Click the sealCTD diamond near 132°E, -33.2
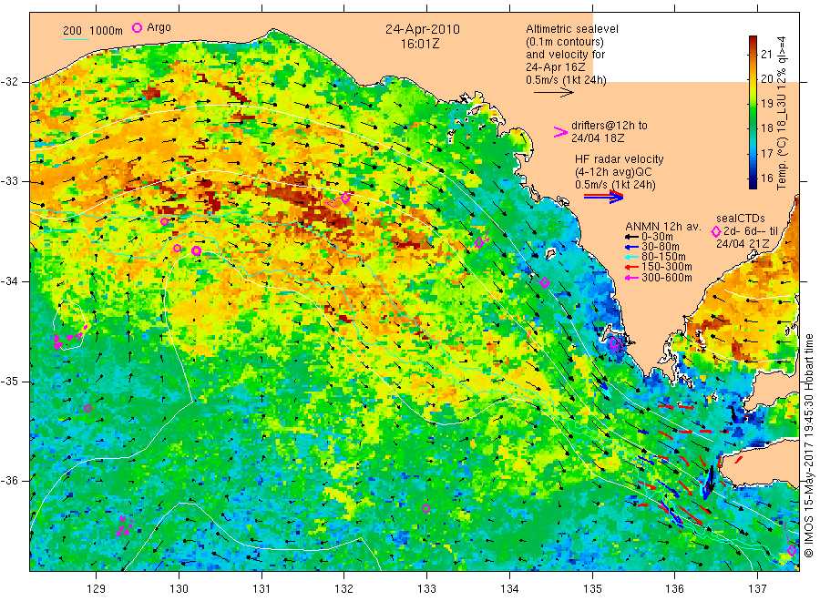 [x=345, y=198]
